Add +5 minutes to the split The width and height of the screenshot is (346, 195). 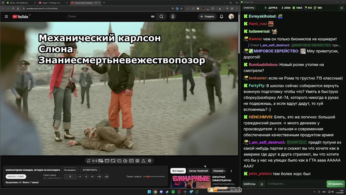(x=92, y=177)
